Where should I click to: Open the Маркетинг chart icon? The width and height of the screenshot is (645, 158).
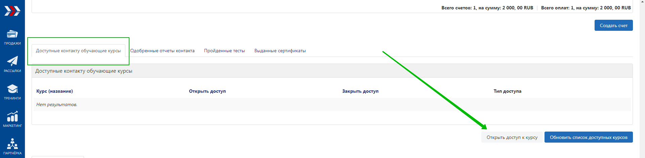click(12, 116)
